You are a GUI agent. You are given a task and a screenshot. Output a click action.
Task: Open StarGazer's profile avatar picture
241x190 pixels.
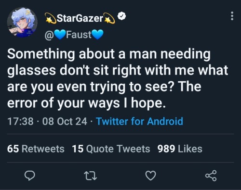(22, 22)
